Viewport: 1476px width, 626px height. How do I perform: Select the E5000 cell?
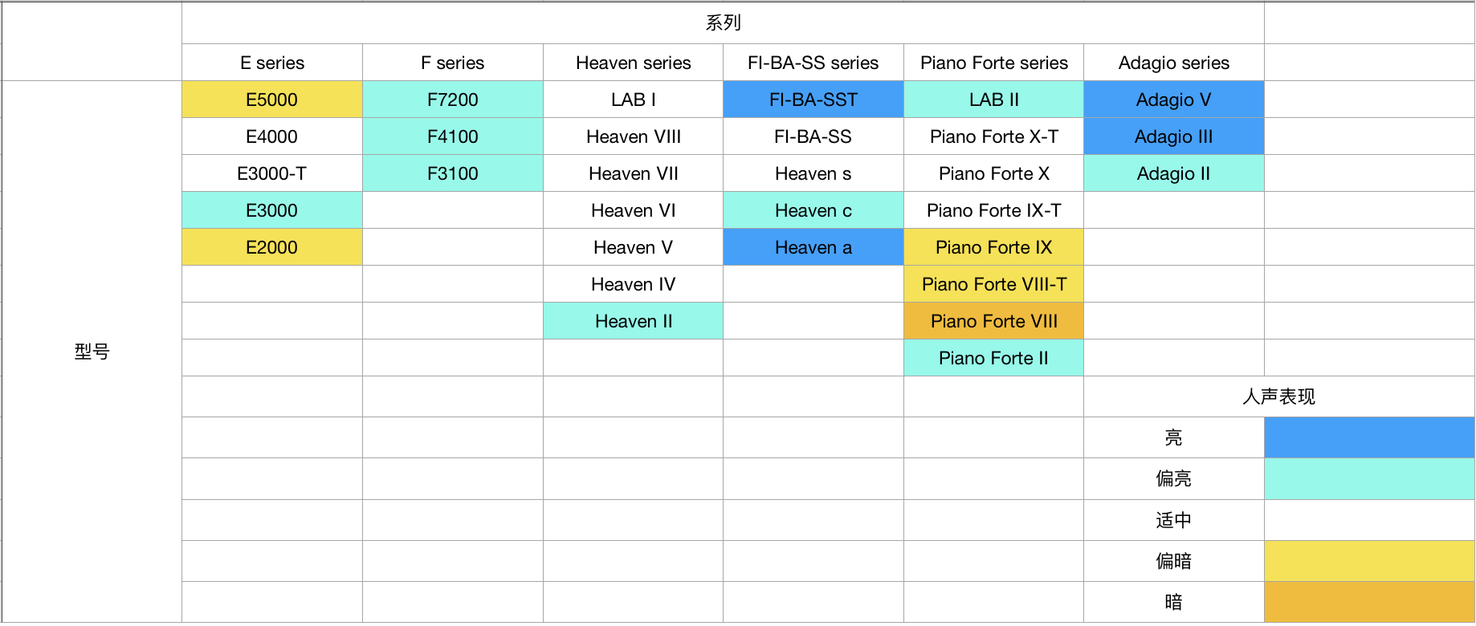(271, 100)
